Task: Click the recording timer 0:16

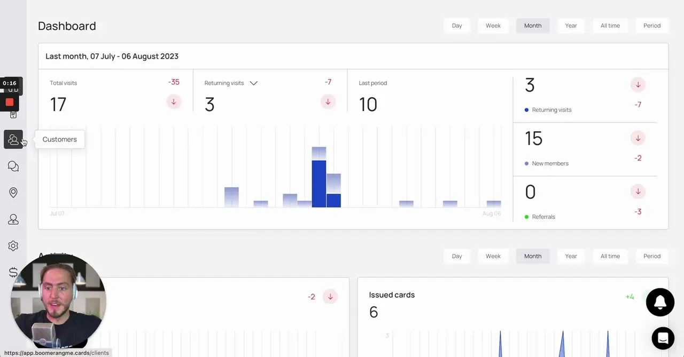Action: click(x=10, y=83)
